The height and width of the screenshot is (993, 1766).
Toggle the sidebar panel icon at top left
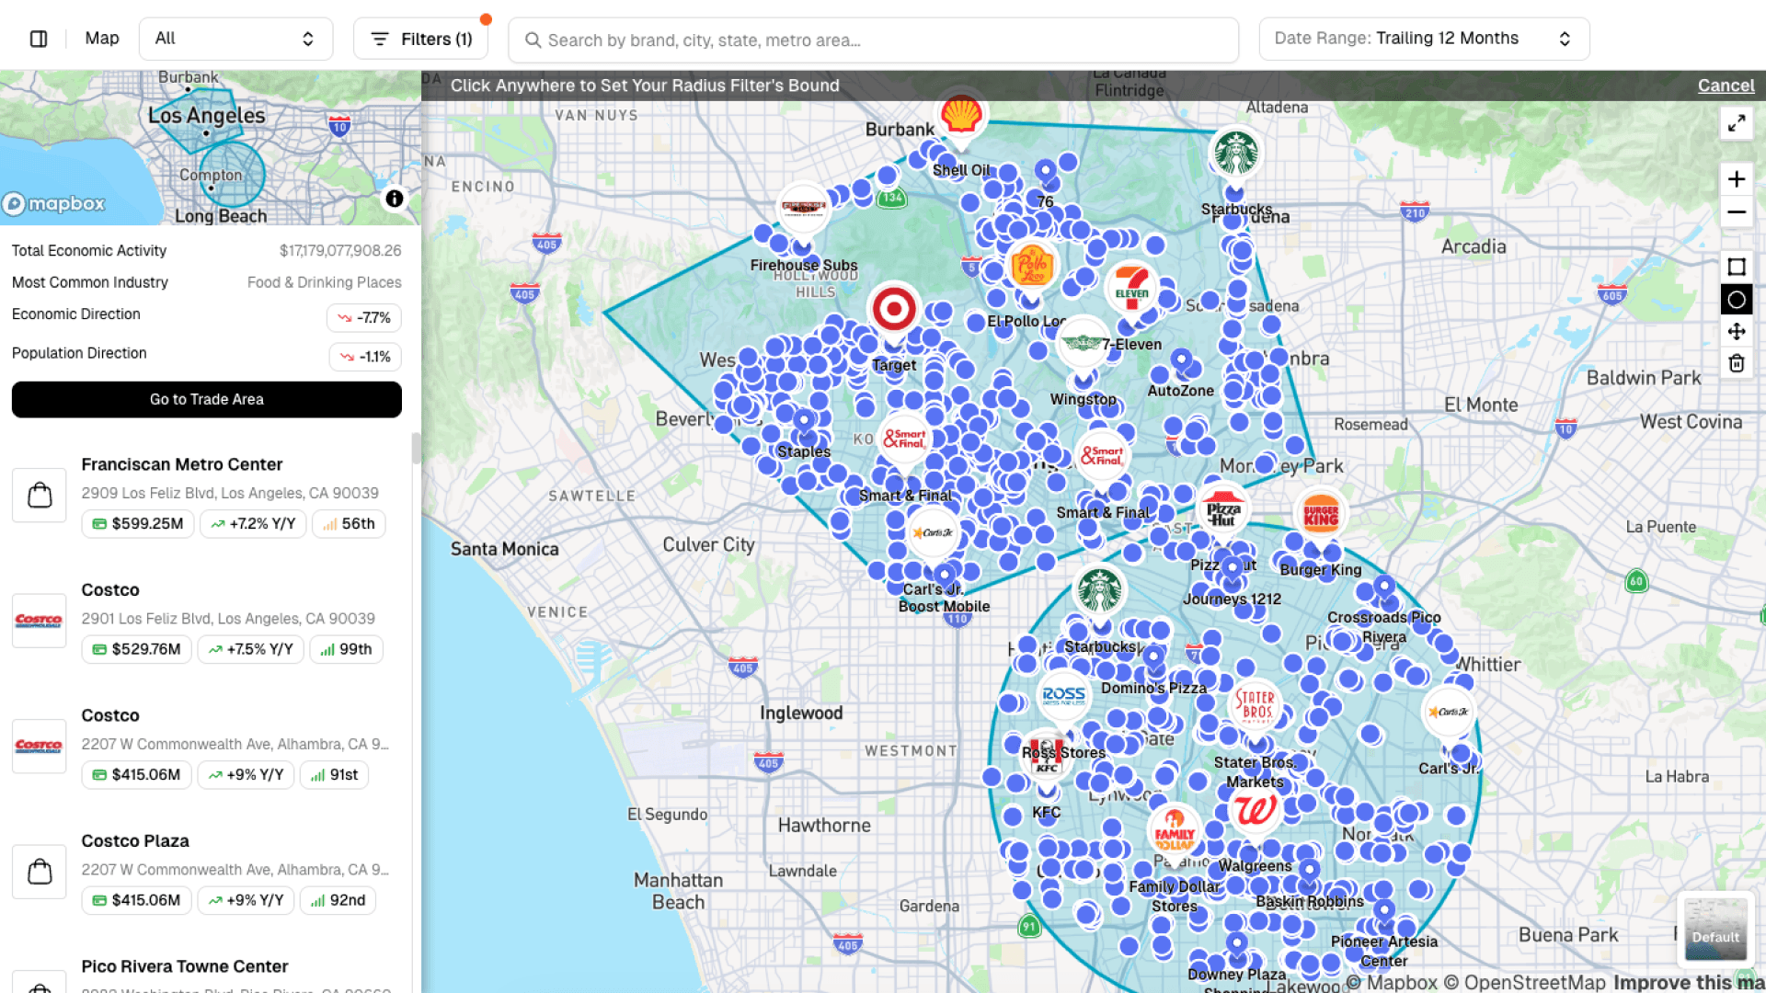(x=39, y=38)
